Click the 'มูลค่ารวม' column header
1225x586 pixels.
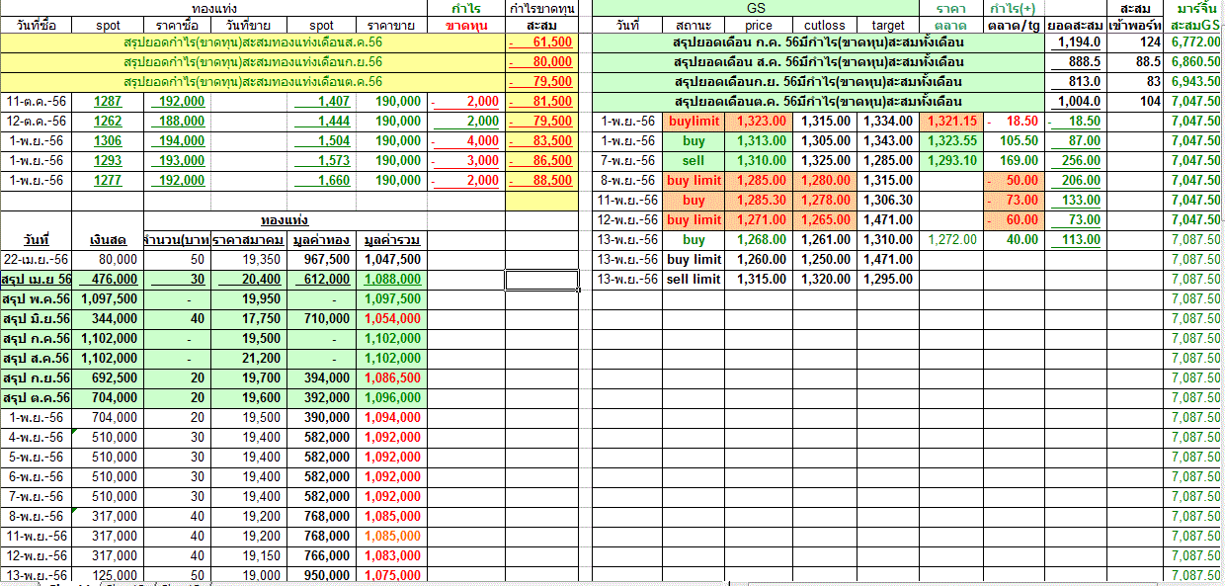[391, 240]
